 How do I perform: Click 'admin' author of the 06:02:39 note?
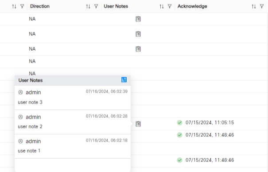(x=33, y=92)
